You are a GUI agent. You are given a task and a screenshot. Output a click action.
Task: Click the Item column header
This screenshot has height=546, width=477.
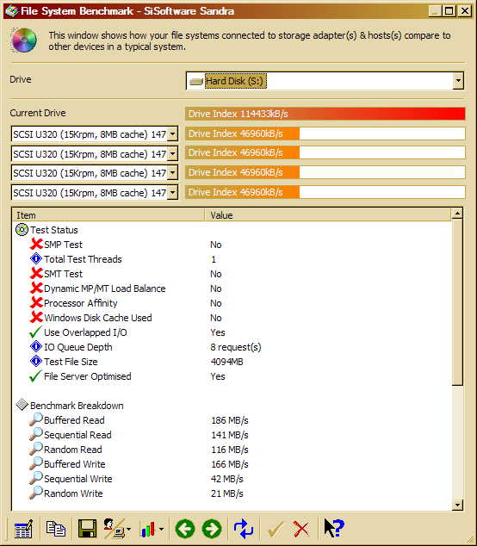pos(108,214)
